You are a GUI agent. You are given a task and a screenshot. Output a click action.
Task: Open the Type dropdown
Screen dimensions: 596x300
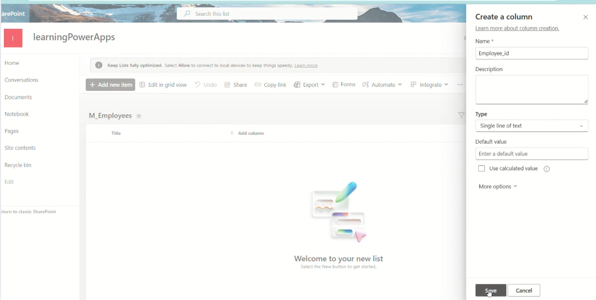pyautogui.click(x=531, y=126)
